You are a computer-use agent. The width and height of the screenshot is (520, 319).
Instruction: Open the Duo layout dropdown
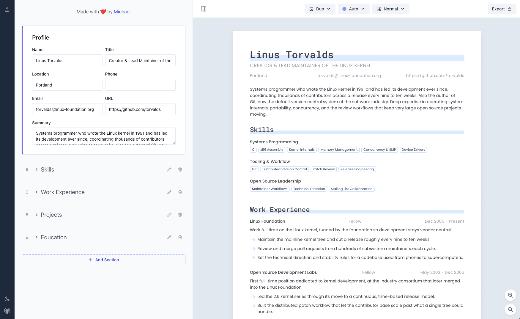pos(320,9)
